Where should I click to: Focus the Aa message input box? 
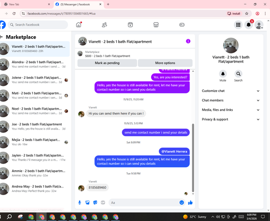[x=147, y=203]
